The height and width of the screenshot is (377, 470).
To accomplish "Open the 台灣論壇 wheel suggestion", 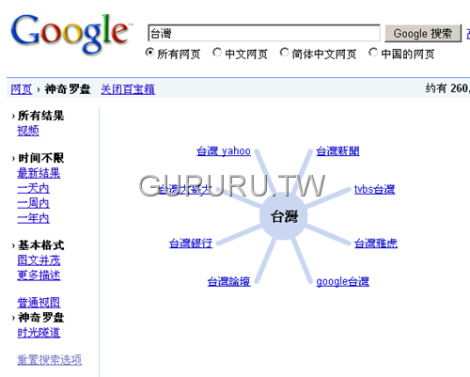I will point(229,281).
